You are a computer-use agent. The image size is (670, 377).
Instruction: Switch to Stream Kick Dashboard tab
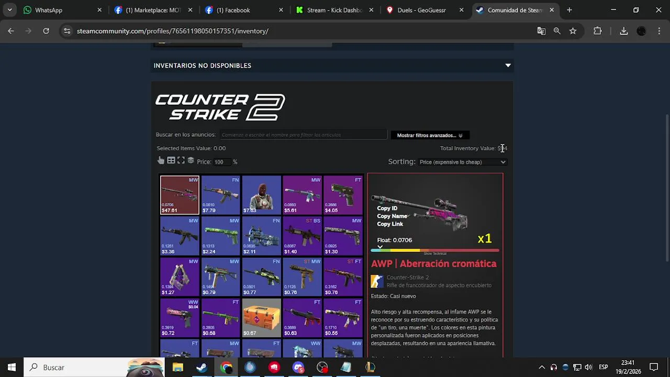point(335,10)
